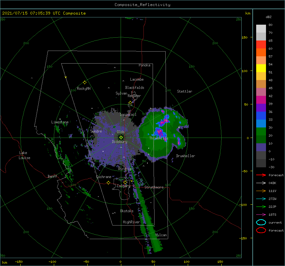Click the cyan current ellipse in legend

pos(261,222)
